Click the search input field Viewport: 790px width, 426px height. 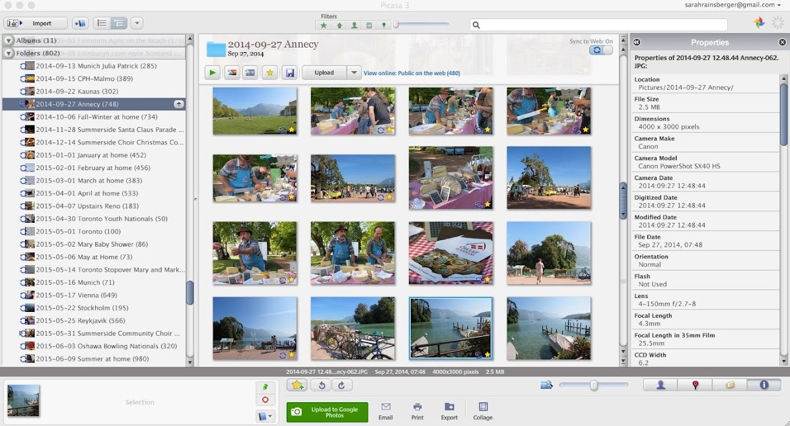tap(598, 24)
